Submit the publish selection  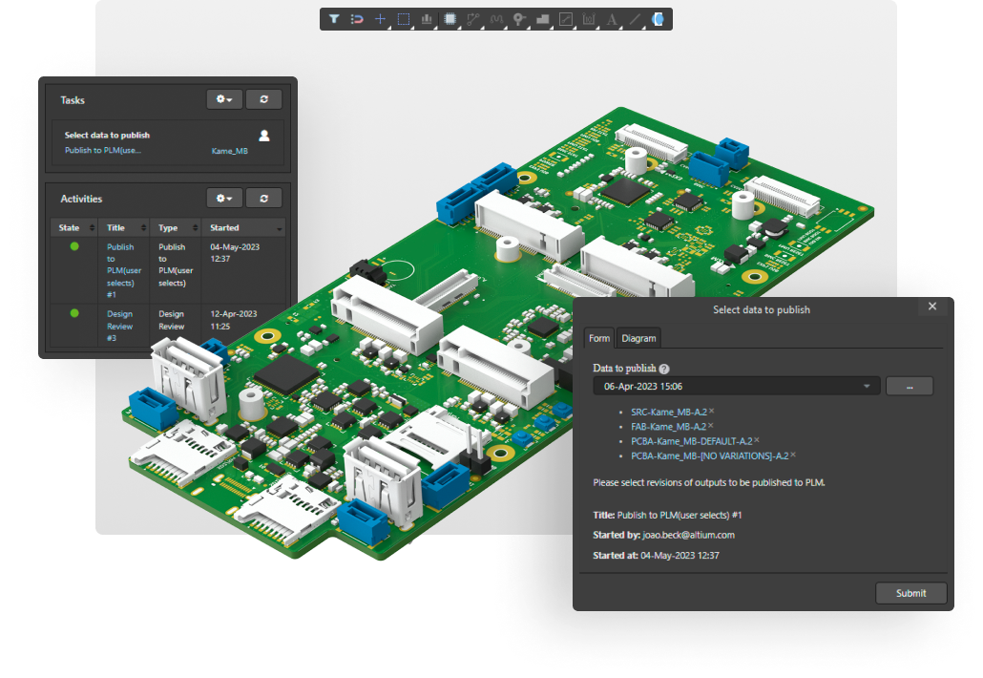coord(910,593)
